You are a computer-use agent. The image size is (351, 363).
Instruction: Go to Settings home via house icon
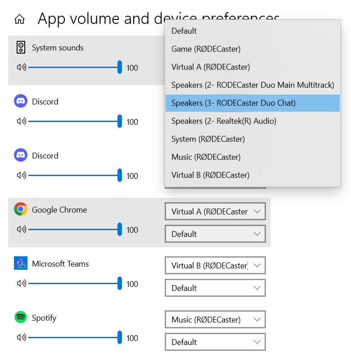19,19
